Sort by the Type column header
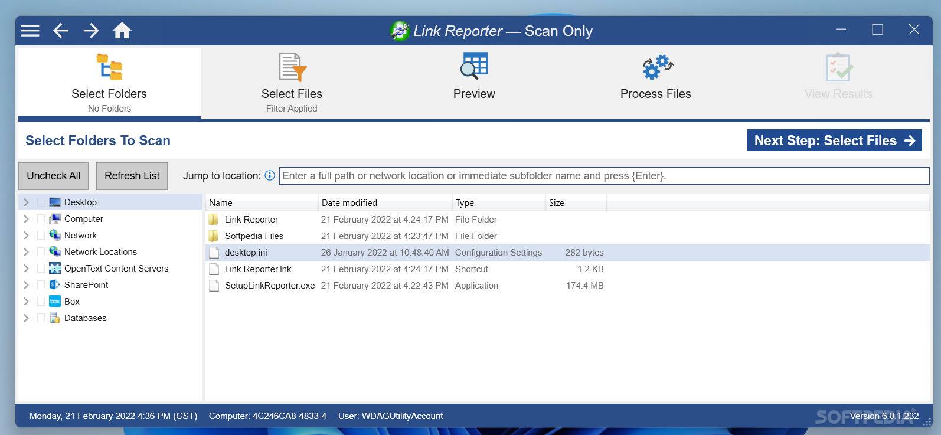Screen dimensions: 941x435 (499, 202)
